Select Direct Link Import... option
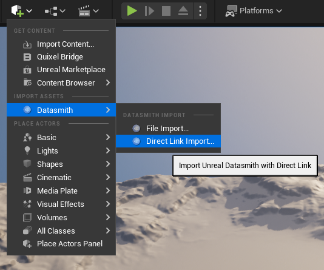The width and height of the screenshot is (324, 270). point(168,141)
